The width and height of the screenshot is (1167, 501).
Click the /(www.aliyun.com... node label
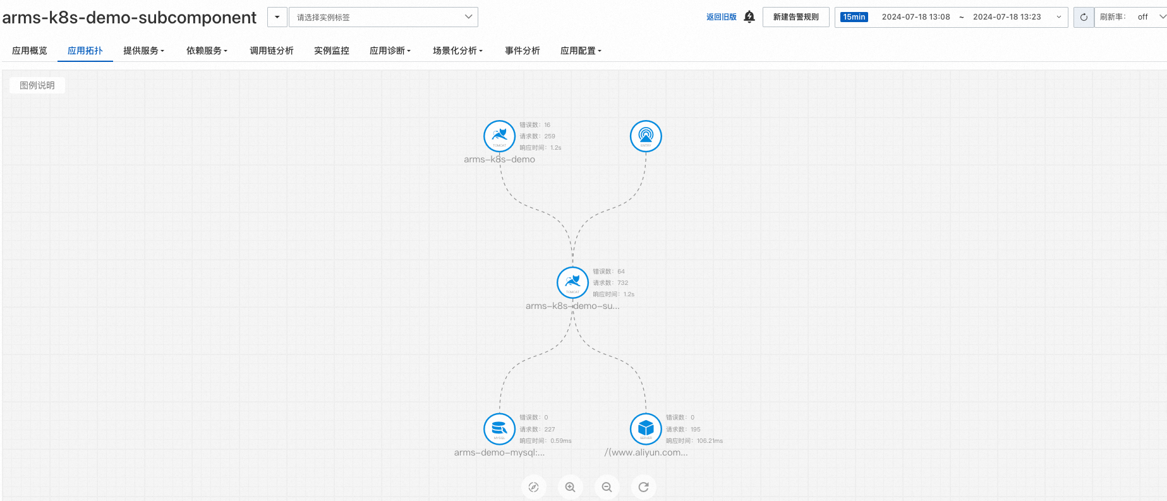646,452
